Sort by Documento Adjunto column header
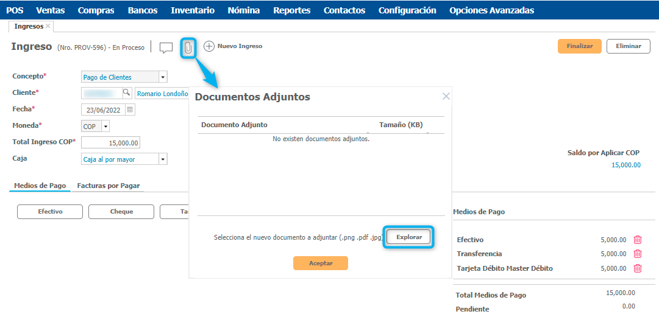This screenshot has width=659, height=317. [235, 125]
